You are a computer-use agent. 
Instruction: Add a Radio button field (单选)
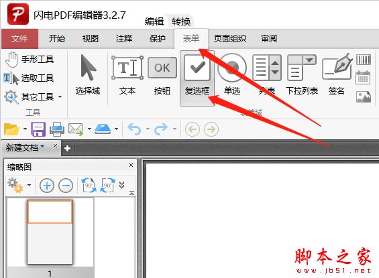coord(232,75)
